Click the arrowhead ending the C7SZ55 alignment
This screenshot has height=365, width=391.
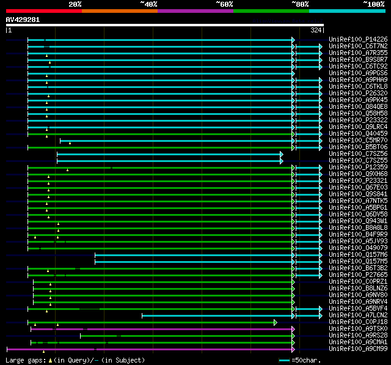coord(282,161)
